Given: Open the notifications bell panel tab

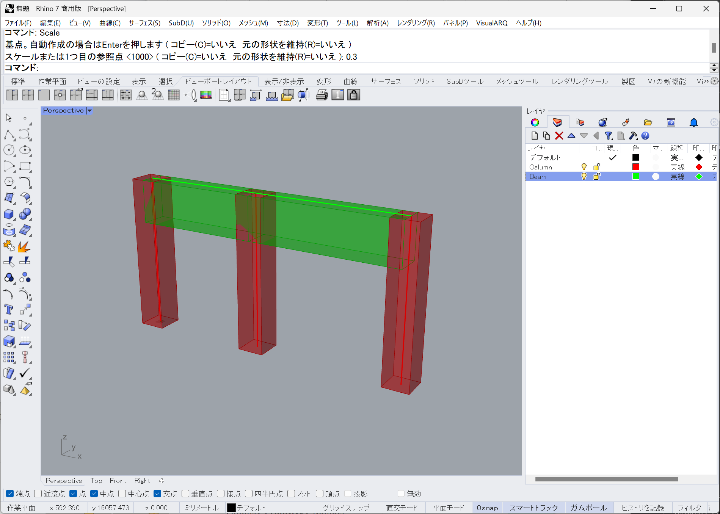Looking at the screenshot, I should pos(693,122).
